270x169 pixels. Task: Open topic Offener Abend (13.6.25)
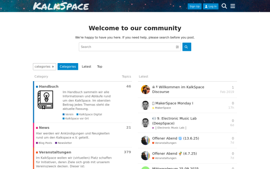point(175,138)
